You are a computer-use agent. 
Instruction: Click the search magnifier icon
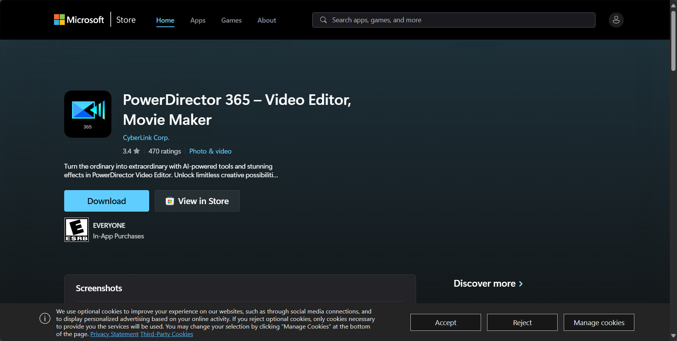click(323, 20)
